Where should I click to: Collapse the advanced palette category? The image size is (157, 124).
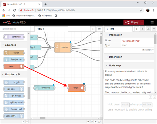(14, 45)
